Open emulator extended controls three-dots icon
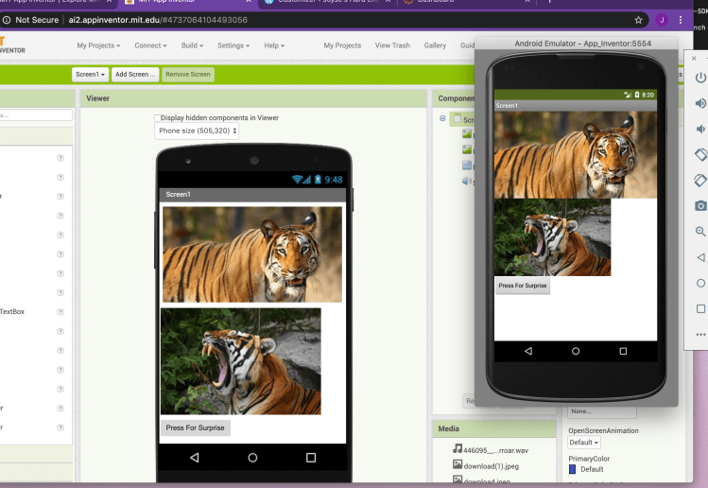The width and height of the screenshot is (708, 488). point(700,334)
